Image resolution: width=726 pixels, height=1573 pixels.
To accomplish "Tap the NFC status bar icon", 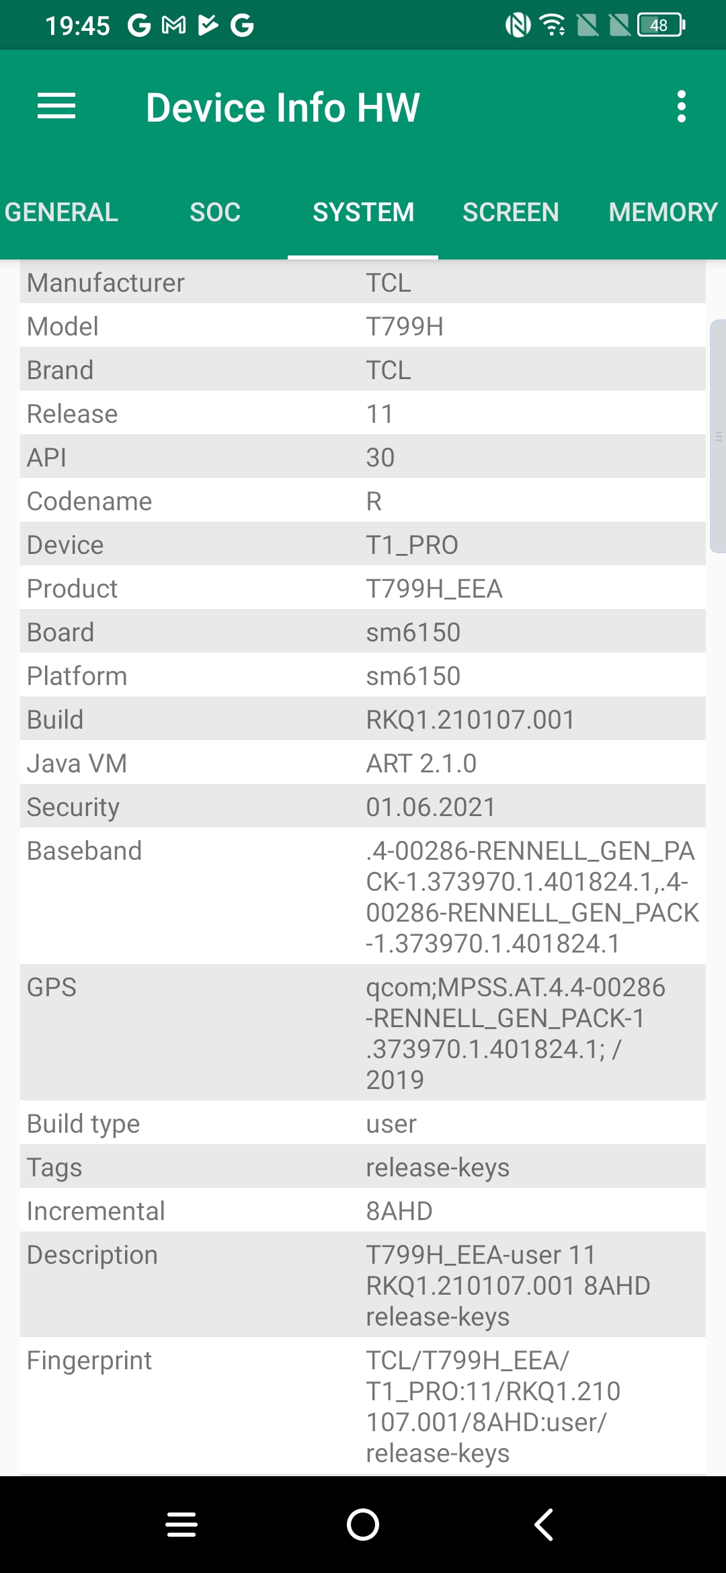I will (x=518, y=26).
